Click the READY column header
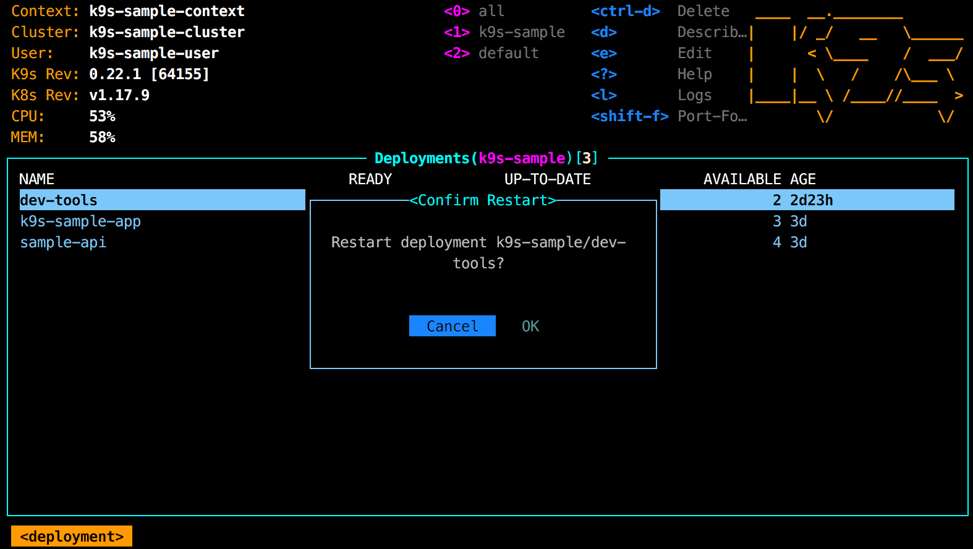The height and width of the screenshot is (549, 973). click(370, 179)
